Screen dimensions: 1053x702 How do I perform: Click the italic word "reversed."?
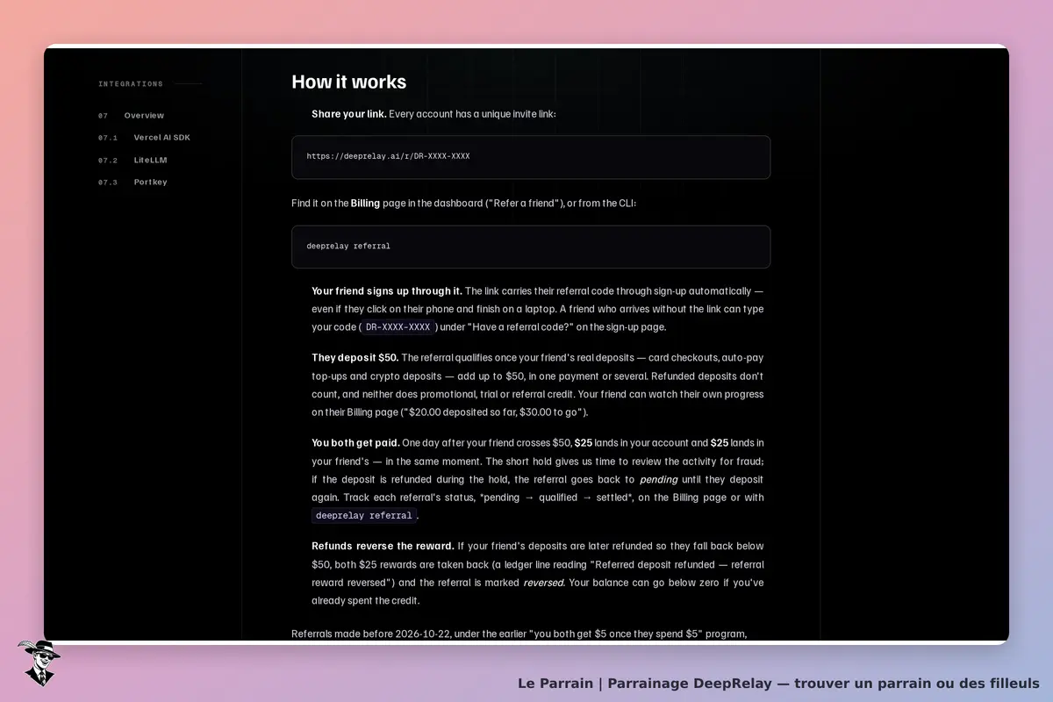(x=544, y=583)
